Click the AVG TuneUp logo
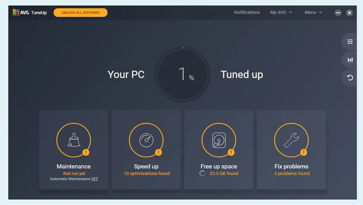This screenshot has width=363, height=205. pyautogui.click(x=29, y=12)
